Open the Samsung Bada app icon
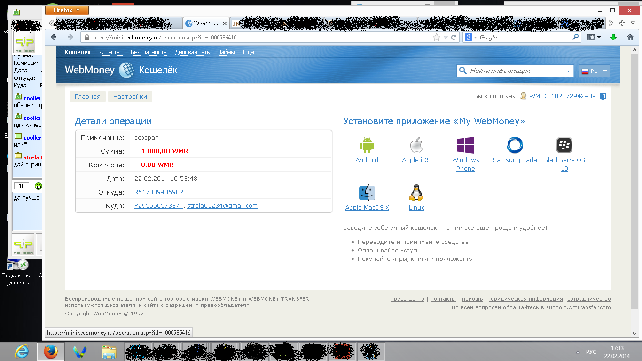 (x=515, y=145)
